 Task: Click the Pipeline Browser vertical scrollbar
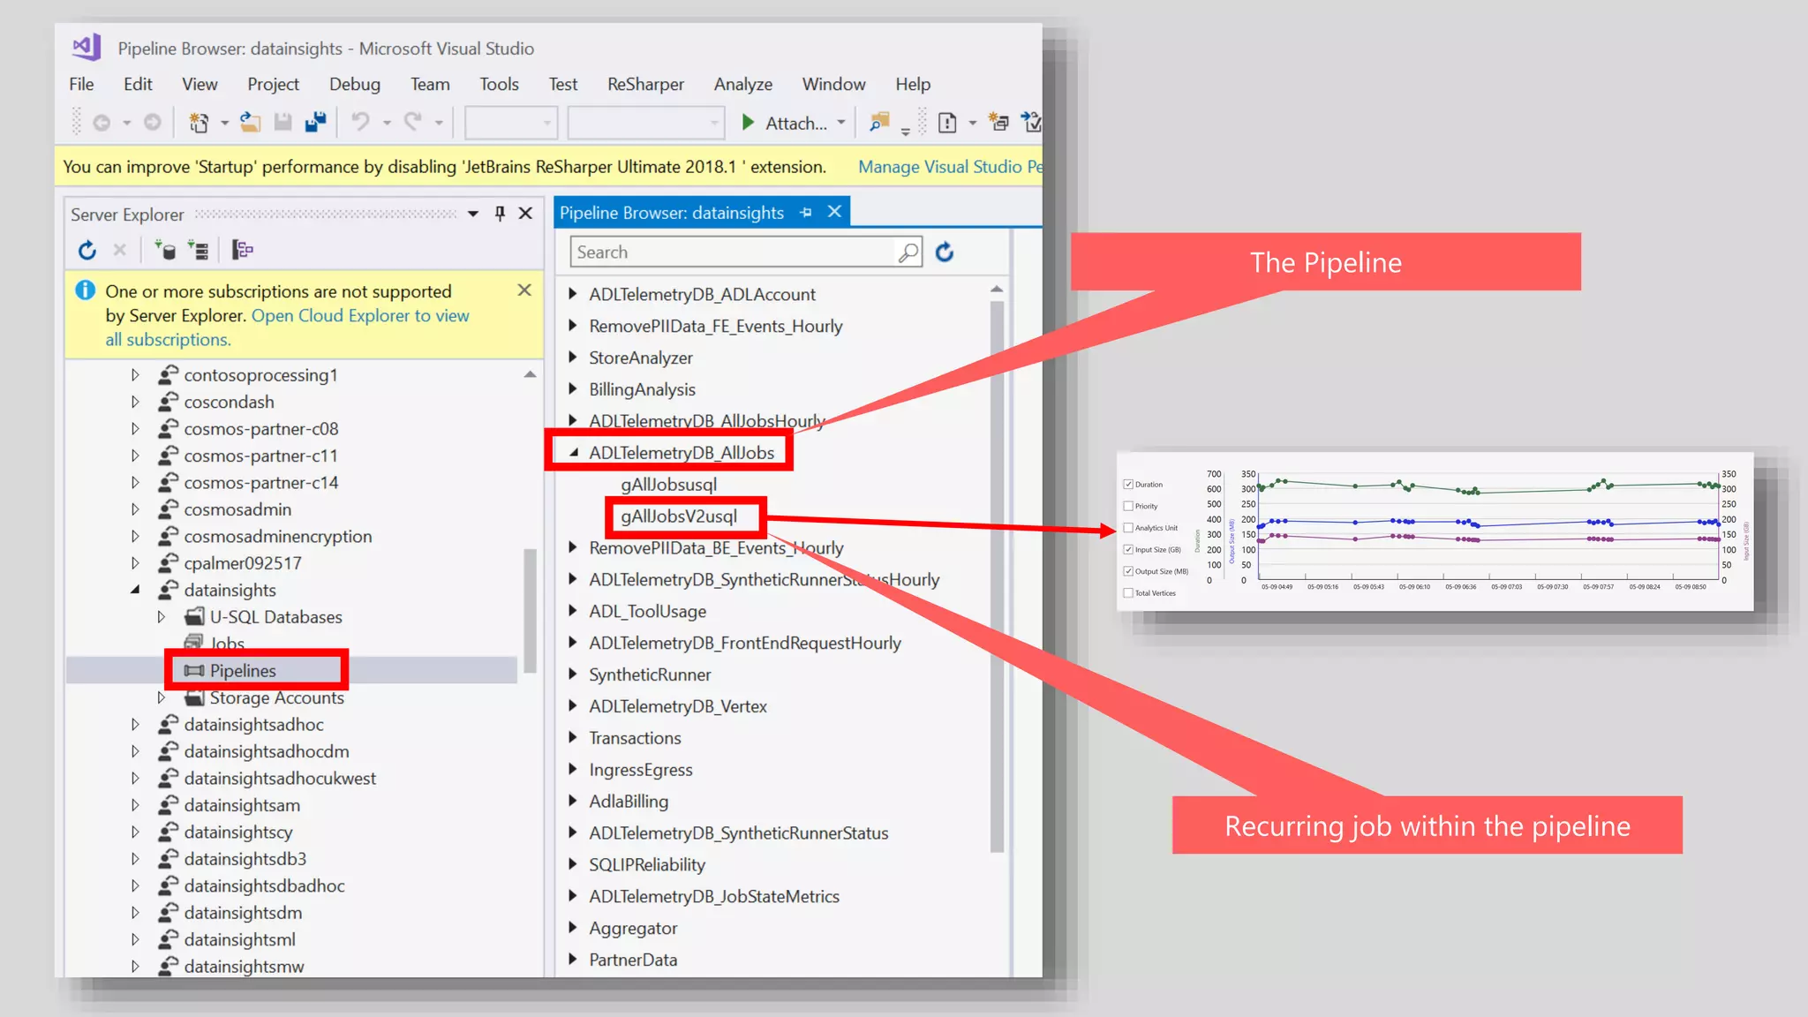coord(997,577)
